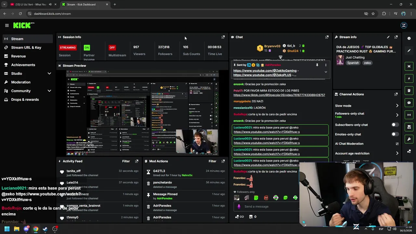The height and width of the screenshot is (234, 416).
Task: Click the Spanish language tag
Action: coord(353,63)
